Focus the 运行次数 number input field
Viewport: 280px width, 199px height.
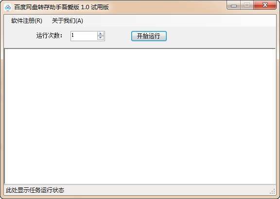point(84,36)
